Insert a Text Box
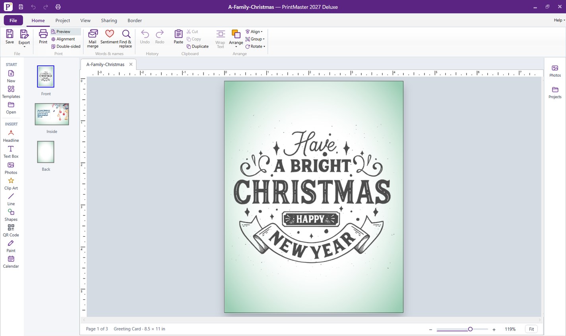The width and height of the screenshot is (566, 336). coord(11,152)
